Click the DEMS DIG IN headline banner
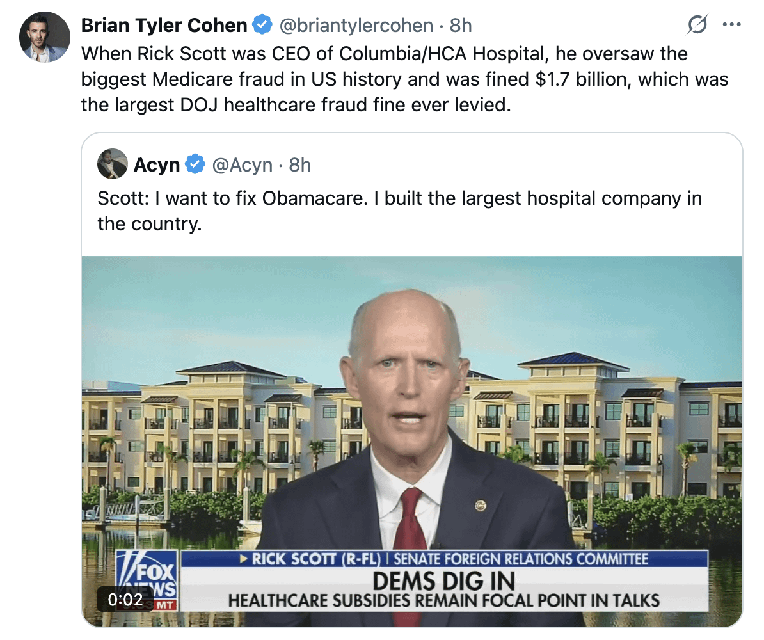 pyautogui.click(x=443, y=581)
